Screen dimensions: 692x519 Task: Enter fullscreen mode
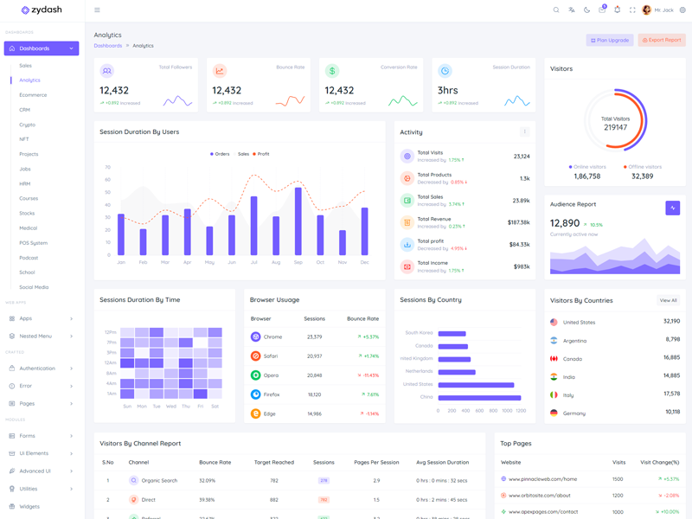632,10
